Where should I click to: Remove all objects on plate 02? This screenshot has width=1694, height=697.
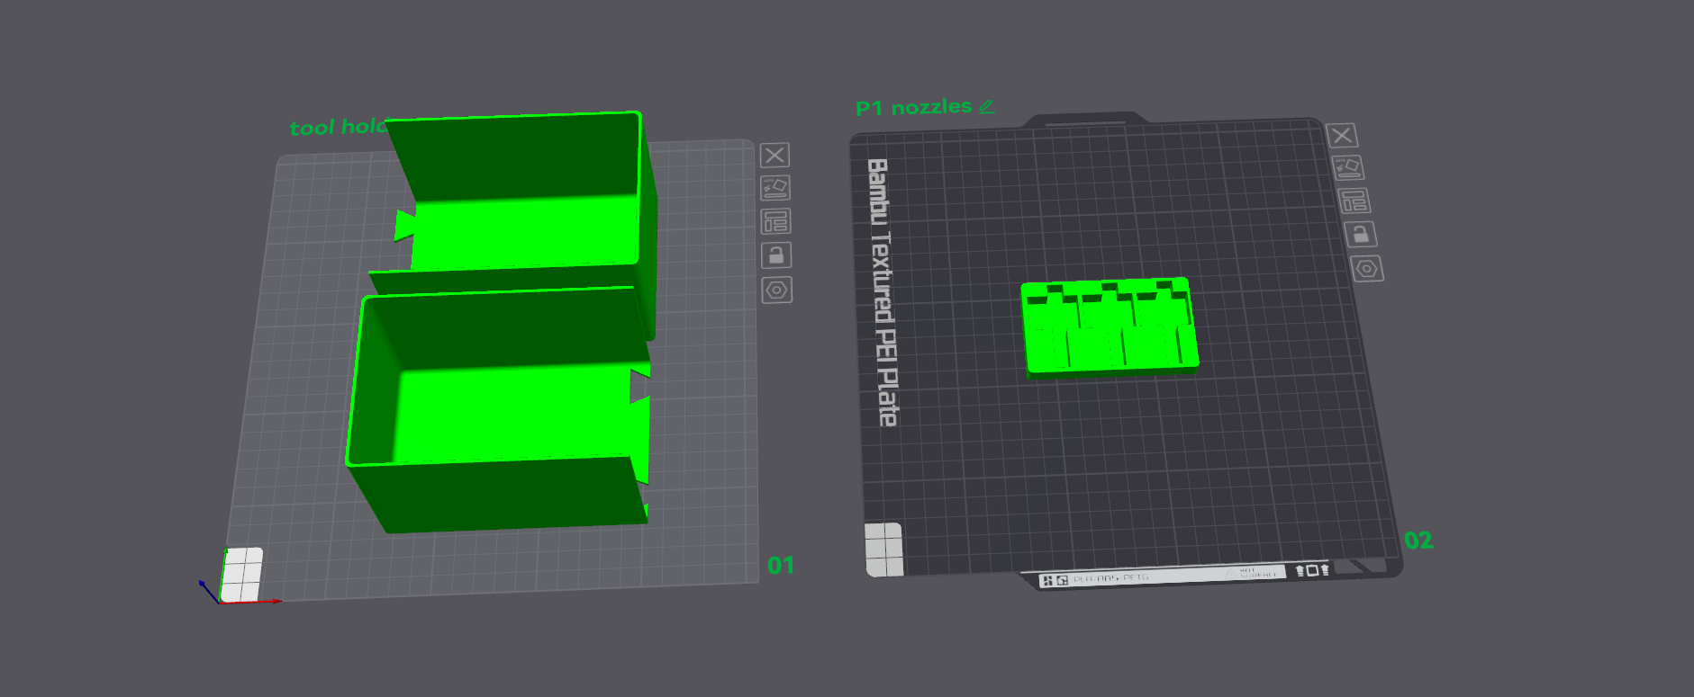pos(1342,136)
